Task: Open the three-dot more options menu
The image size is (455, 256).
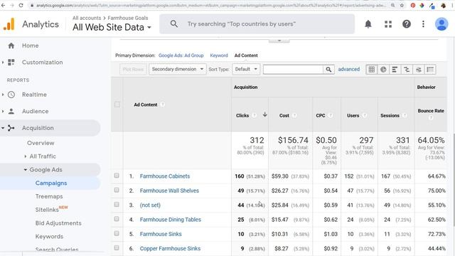Action: 423,24
